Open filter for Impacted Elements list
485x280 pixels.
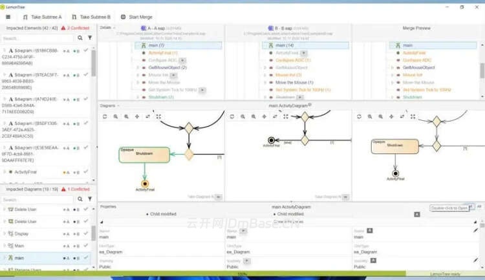point(90,38)
